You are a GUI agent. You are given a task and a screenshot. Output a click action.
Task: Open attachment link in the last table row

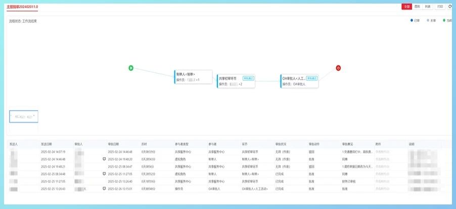382,189
